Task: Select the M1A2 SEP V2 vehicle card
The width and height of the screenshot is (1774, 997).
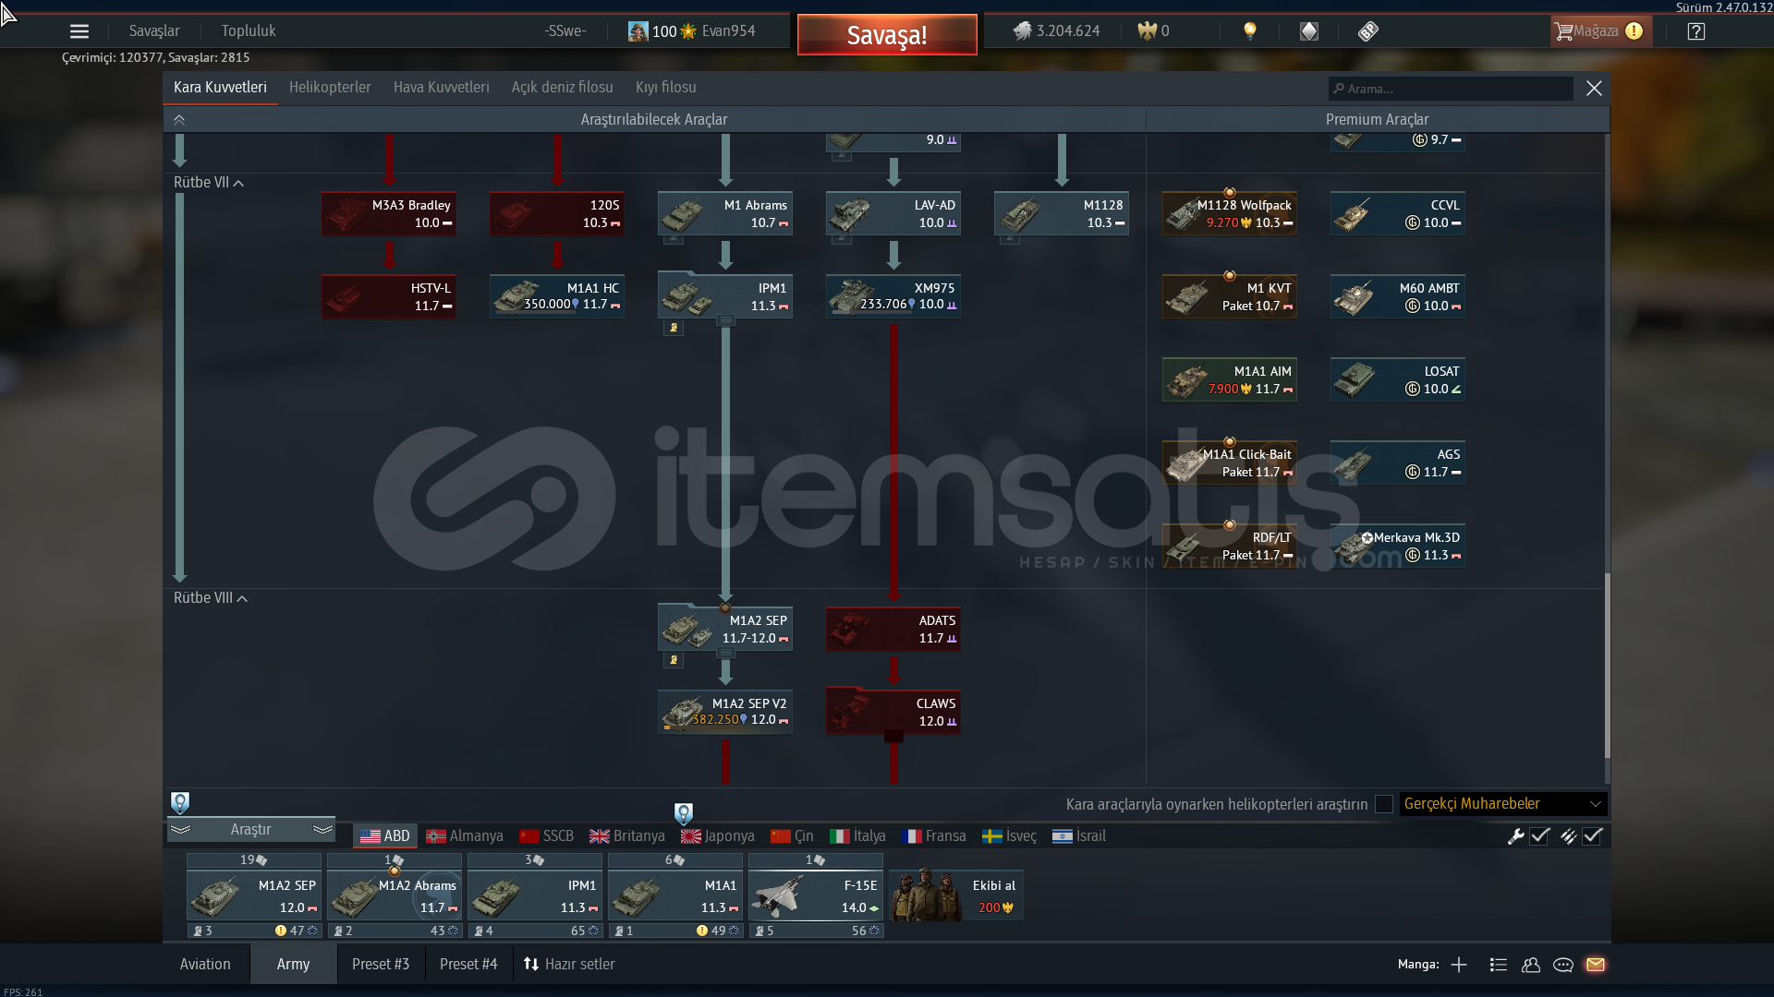Action: (725, 712)
